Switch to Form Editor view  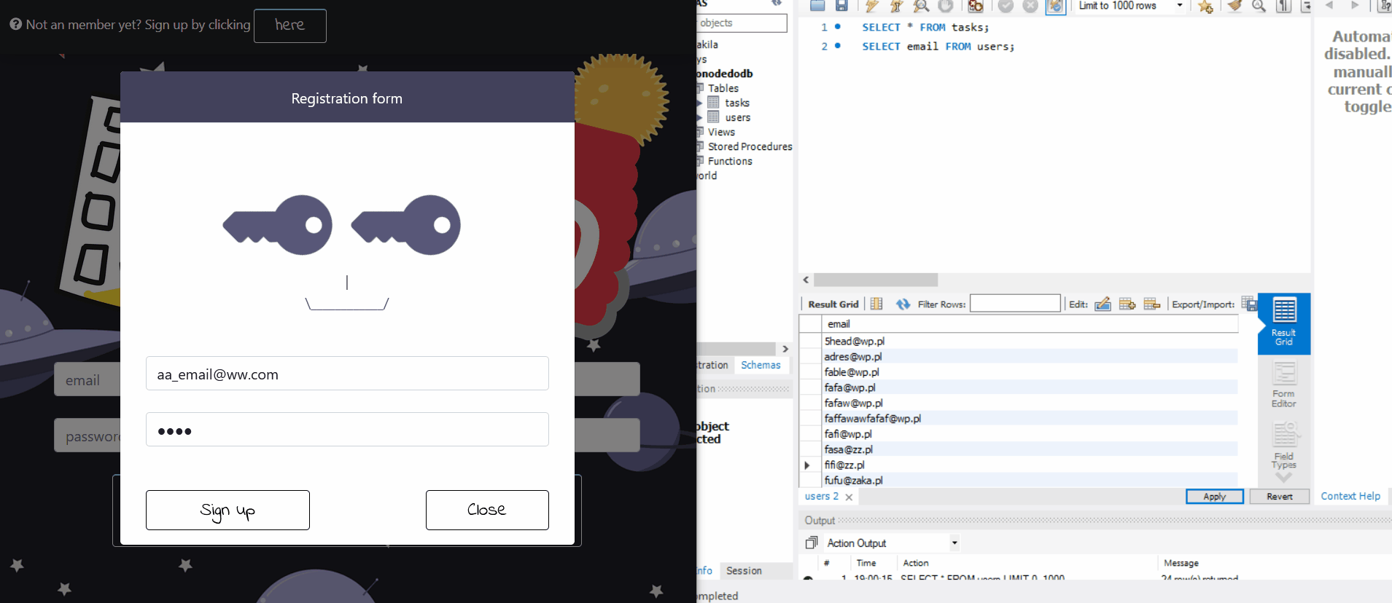pyautogui.click(x=1284, y=385)
